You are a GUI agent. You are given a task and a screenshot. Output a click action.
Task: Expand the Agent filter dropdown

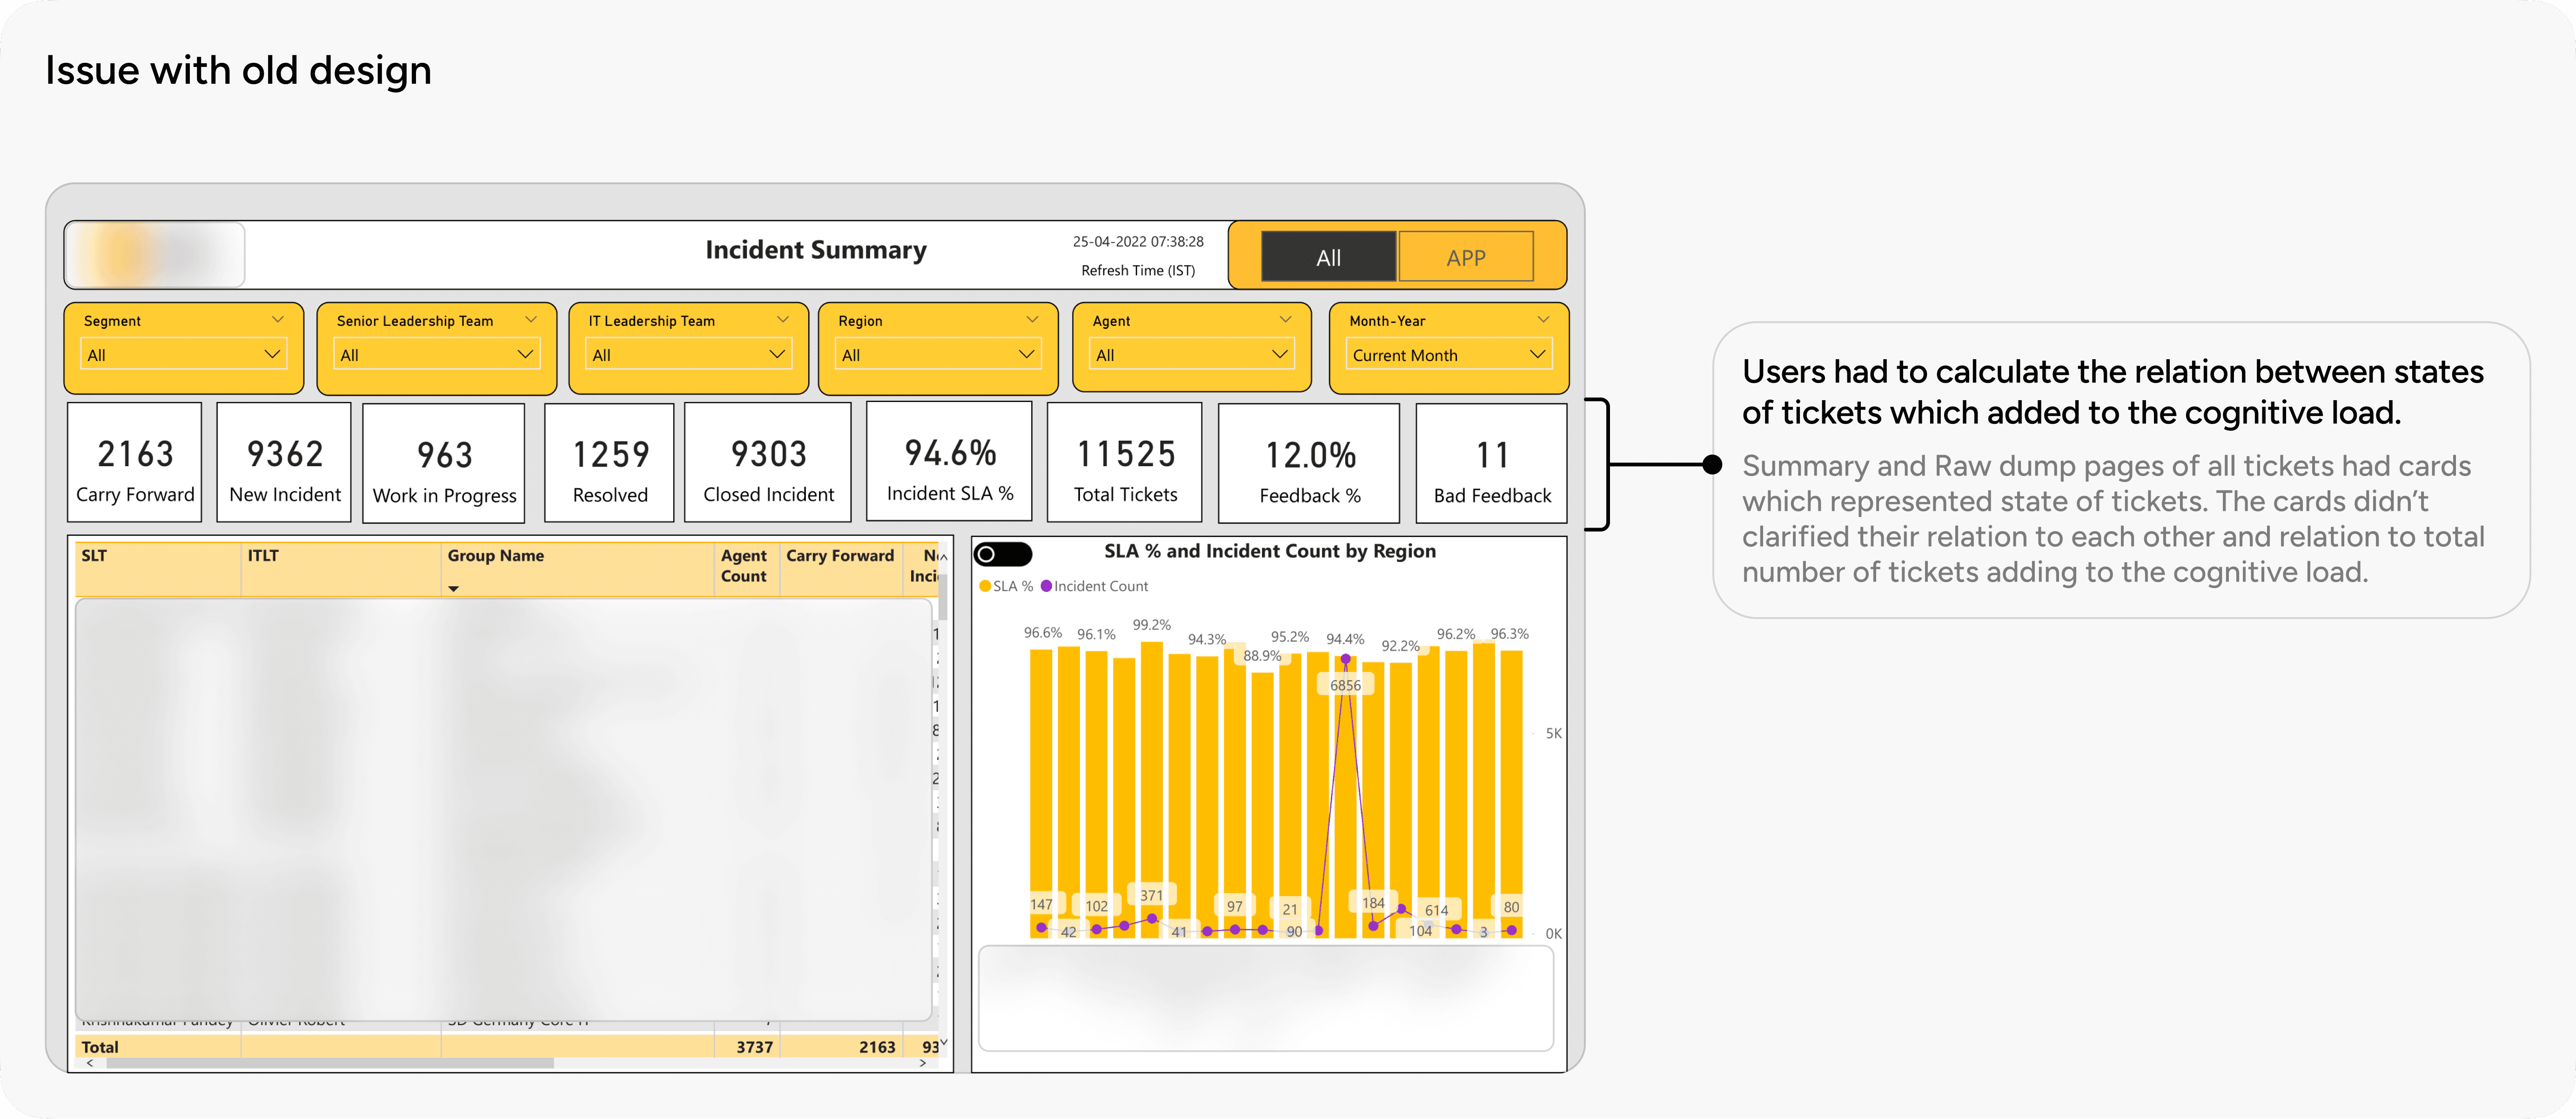[1191, 354]
